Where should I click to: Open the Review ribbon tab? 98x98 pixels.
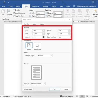[x=54, y=7]
